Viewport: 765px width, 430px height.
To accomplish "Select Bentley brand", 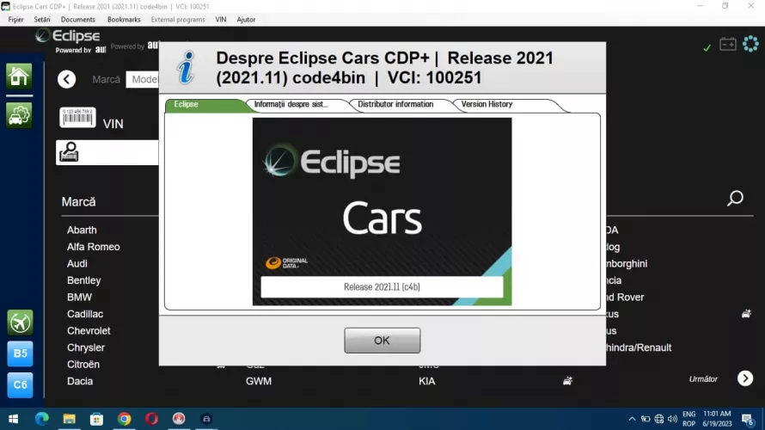I will [84, 280].
